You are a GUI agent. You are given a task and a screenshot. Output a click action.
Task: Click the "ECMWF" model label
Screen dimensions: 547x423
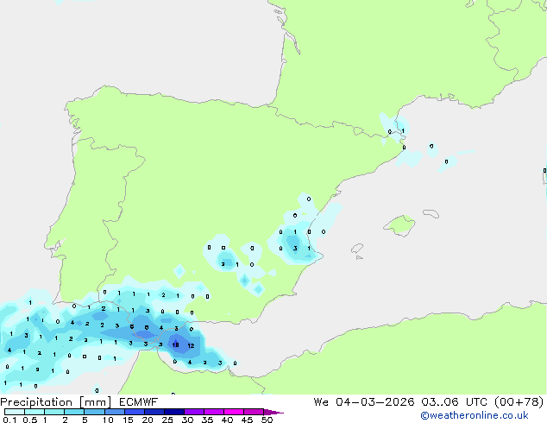[139, 402]
